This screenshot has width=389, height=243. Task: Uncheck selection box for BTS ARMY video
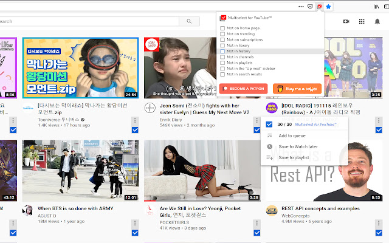[135, 233]
